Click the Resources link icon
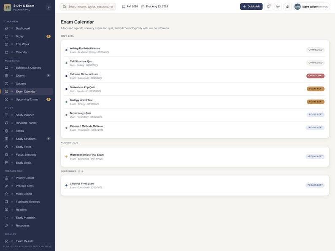Viewport: 335px width, 251px height. (6, 226)
